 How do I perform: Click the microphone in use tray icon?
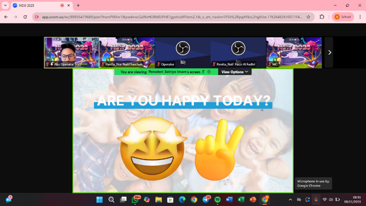pyautogui.click(x=316, y=200)
